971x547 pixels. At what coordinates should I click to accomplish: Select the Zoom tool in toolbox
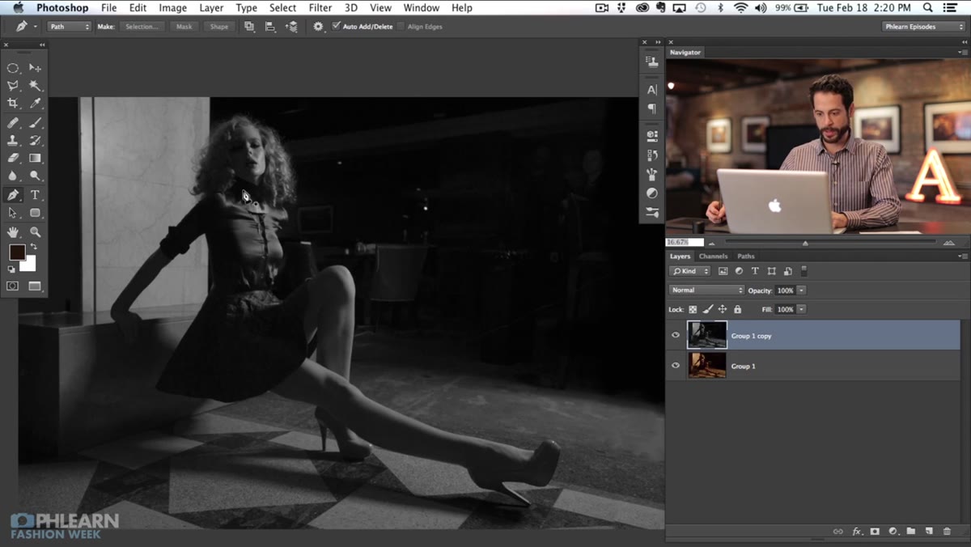pyautogui.click(x=36, y=232)
